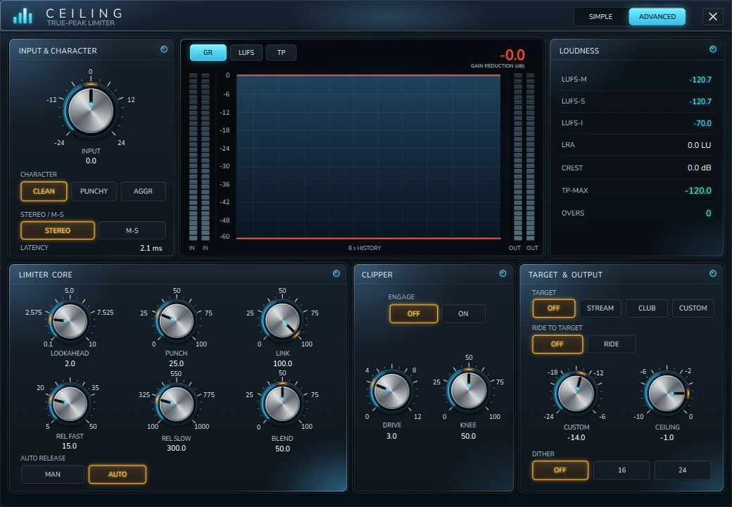Turn dither OFF
732x507 pixels.
560,470
